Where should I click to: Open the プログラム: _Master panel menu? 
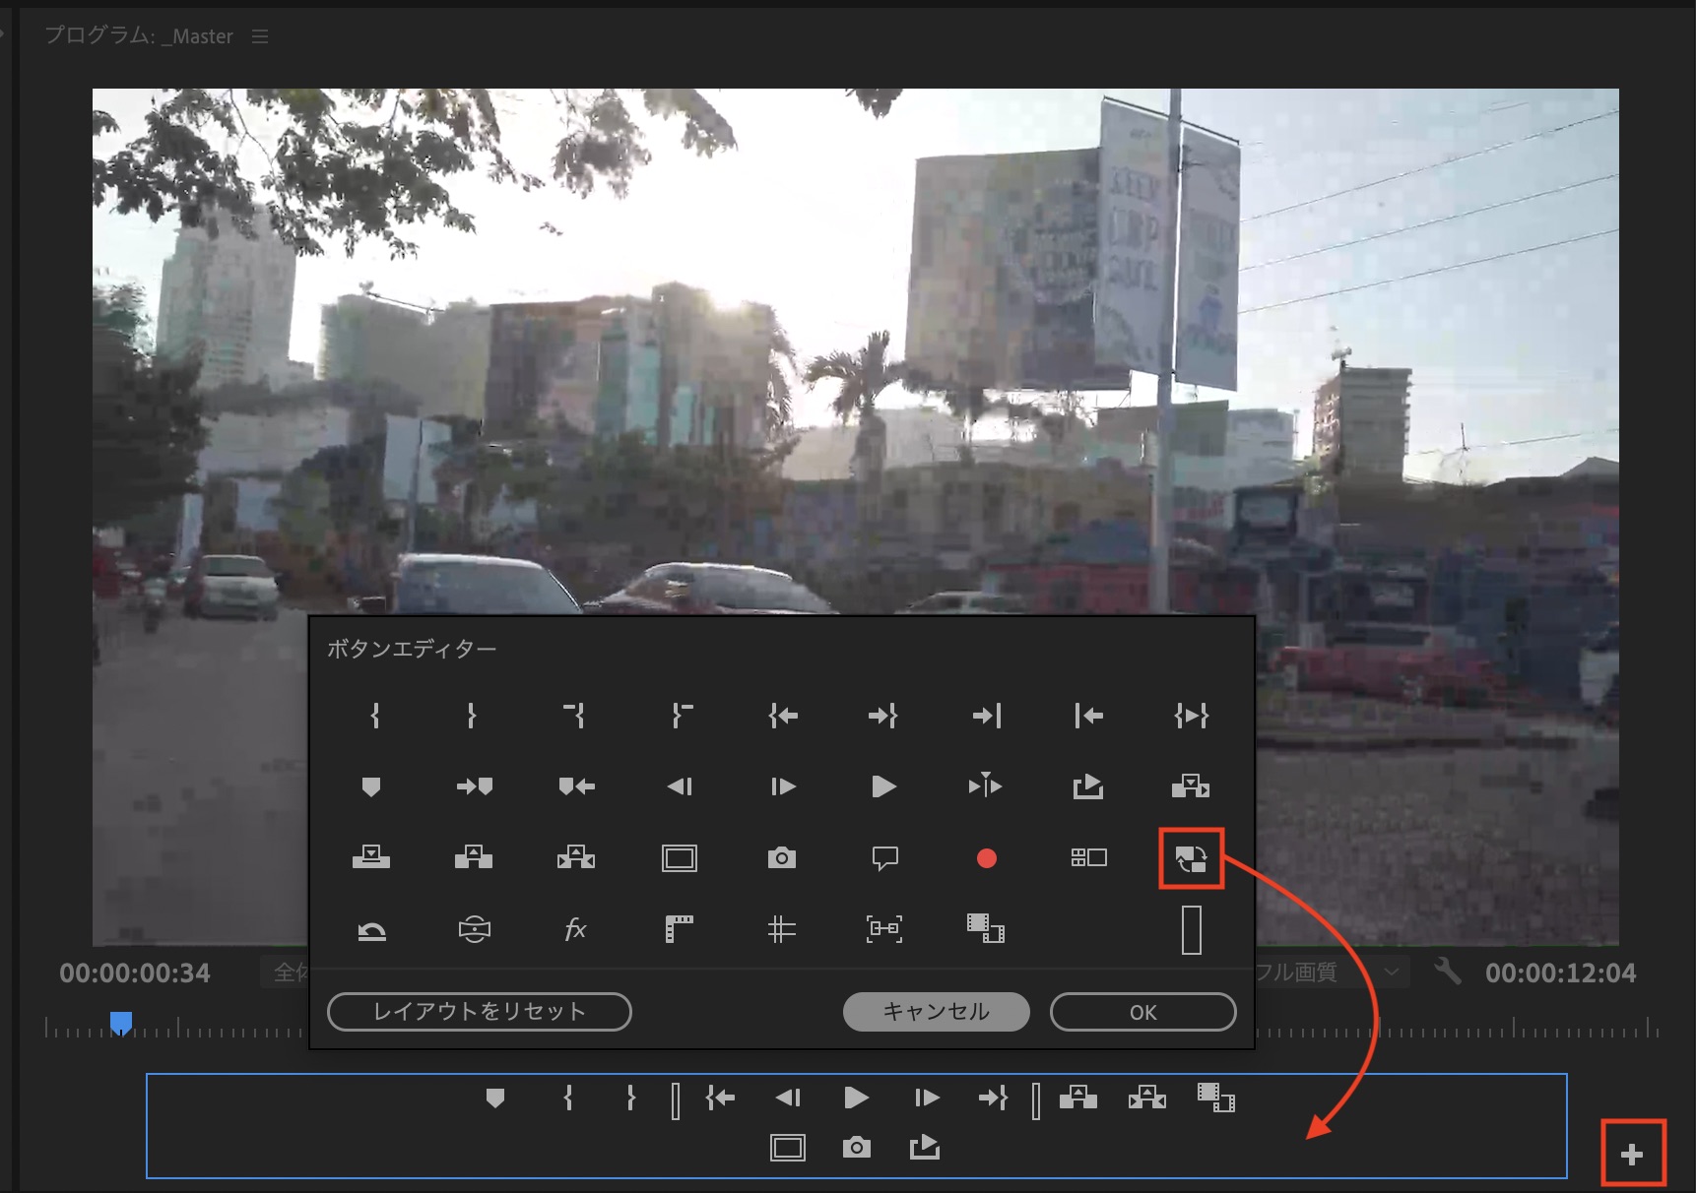260,36
